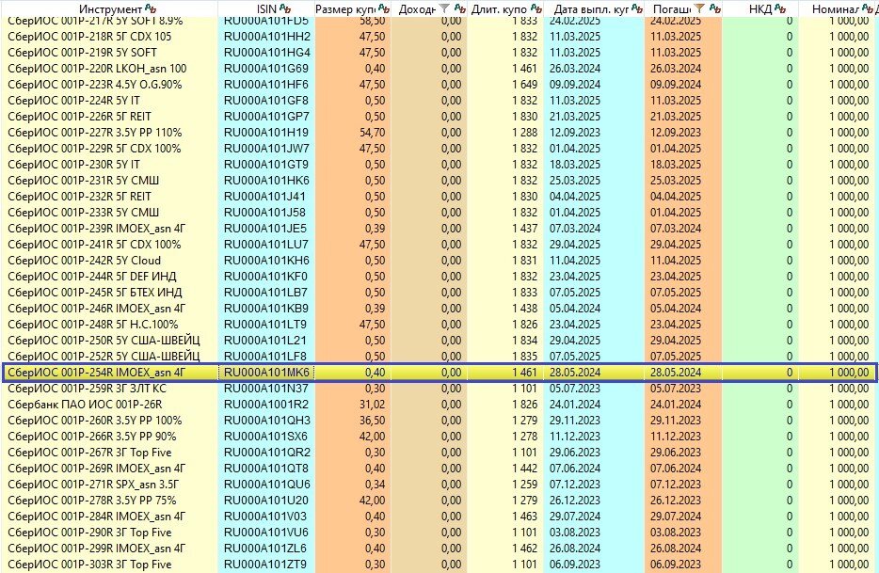Click coupon duration value 1 288

pos(525,133)
